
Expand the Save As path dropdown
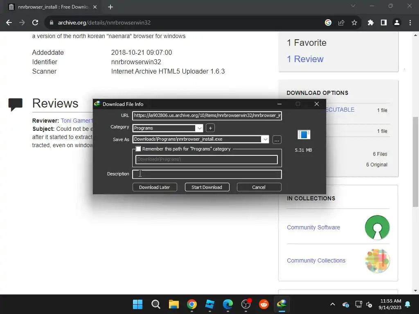(265, 139)
